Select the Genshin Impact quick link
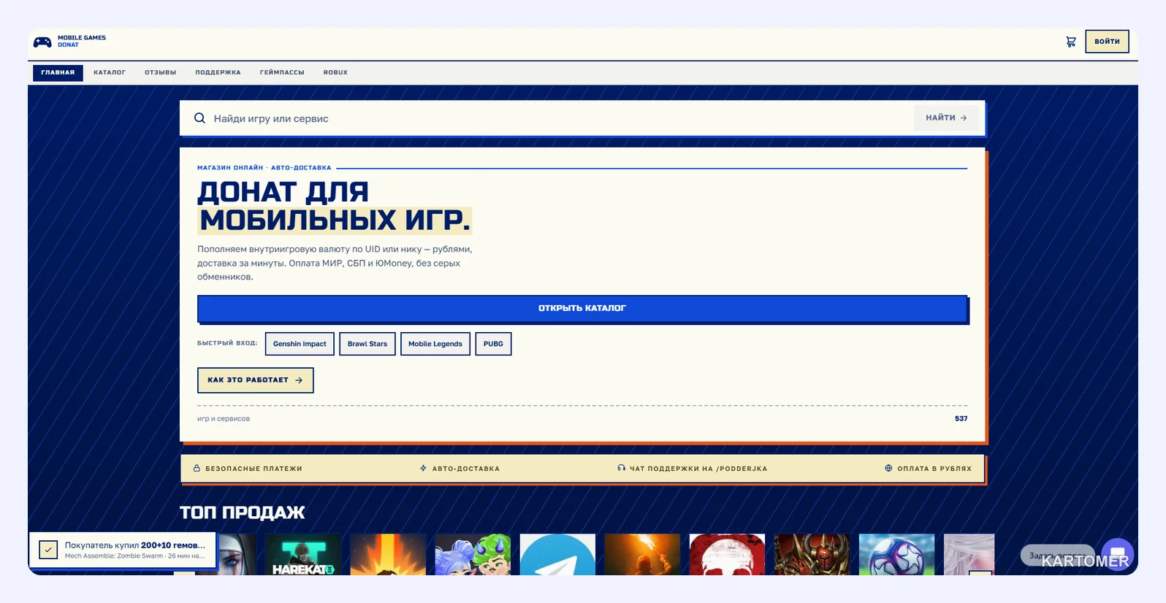The image size is (1166, 603). [x=300, y=344]
